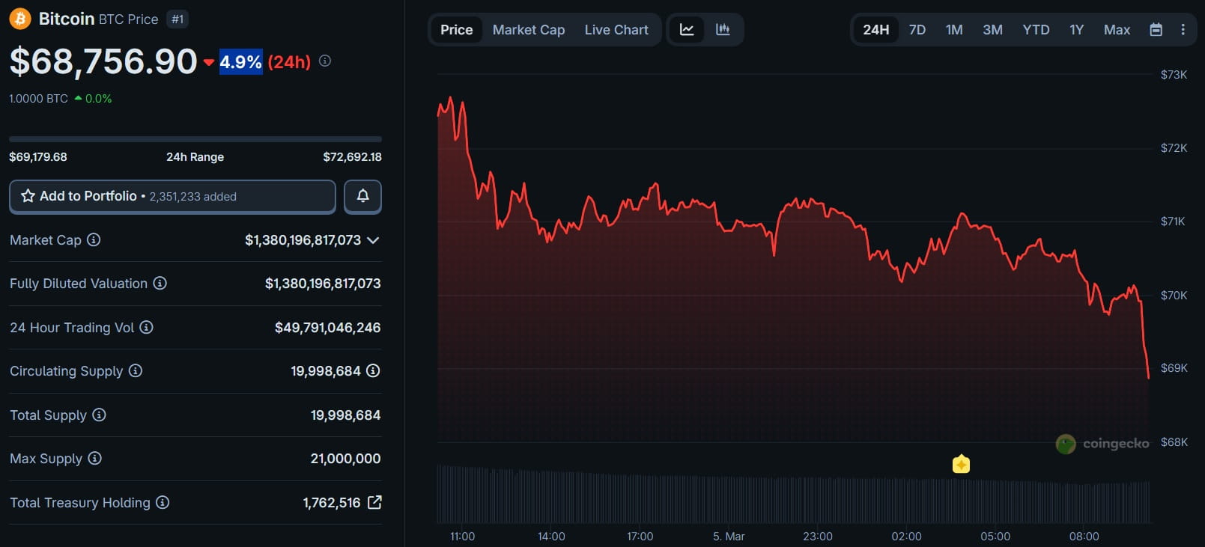Open the Live Chart tab
Screen dimensions: 1205x547
[616, 30]
